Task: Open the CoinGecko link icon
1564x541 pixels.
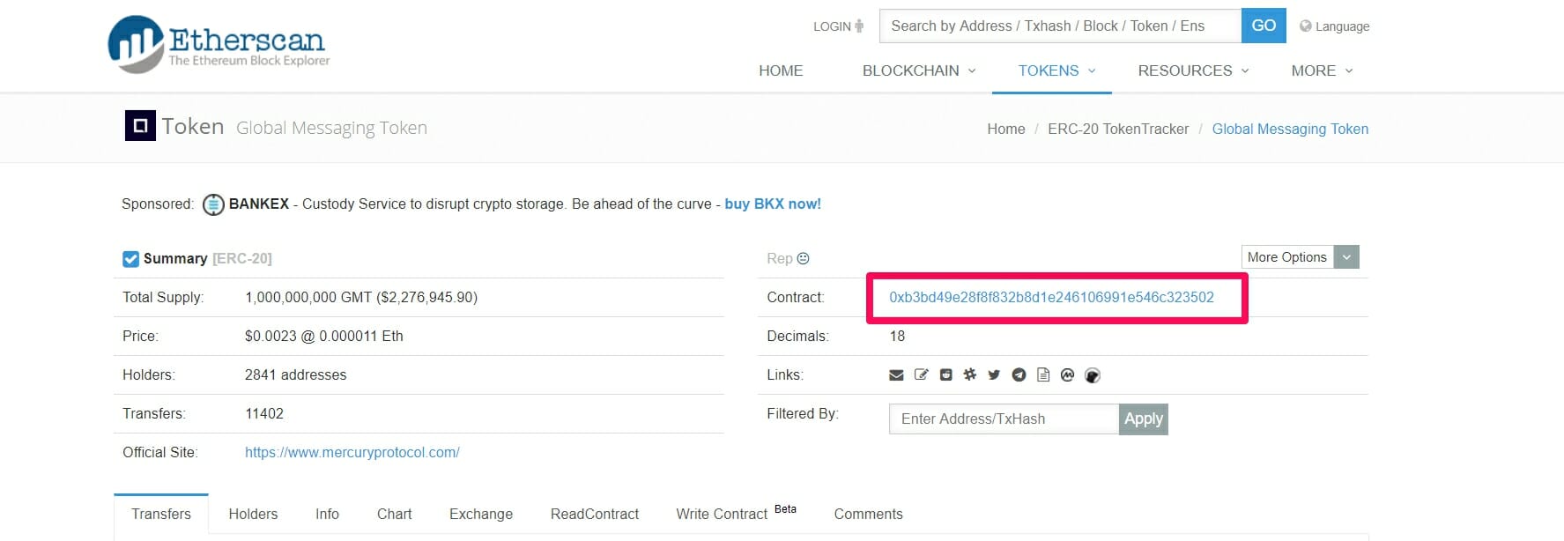Action: click(1093, 375)
